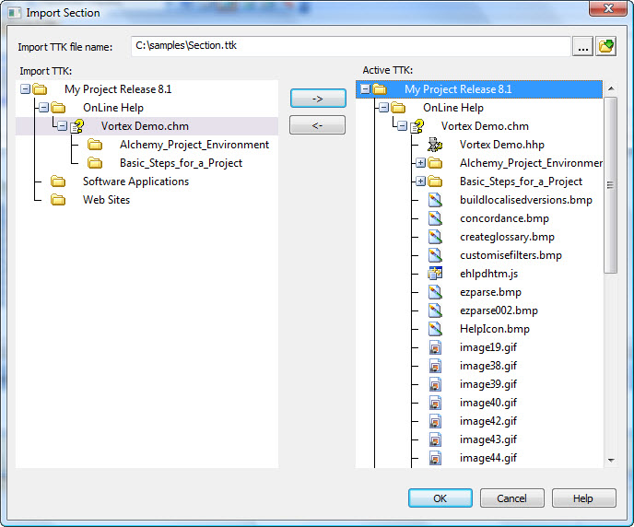Click folder icon of Basic_Steps_for_a_Project in Import TTK
The width and height of the screenshot is (634, 527).
point(95,163)
